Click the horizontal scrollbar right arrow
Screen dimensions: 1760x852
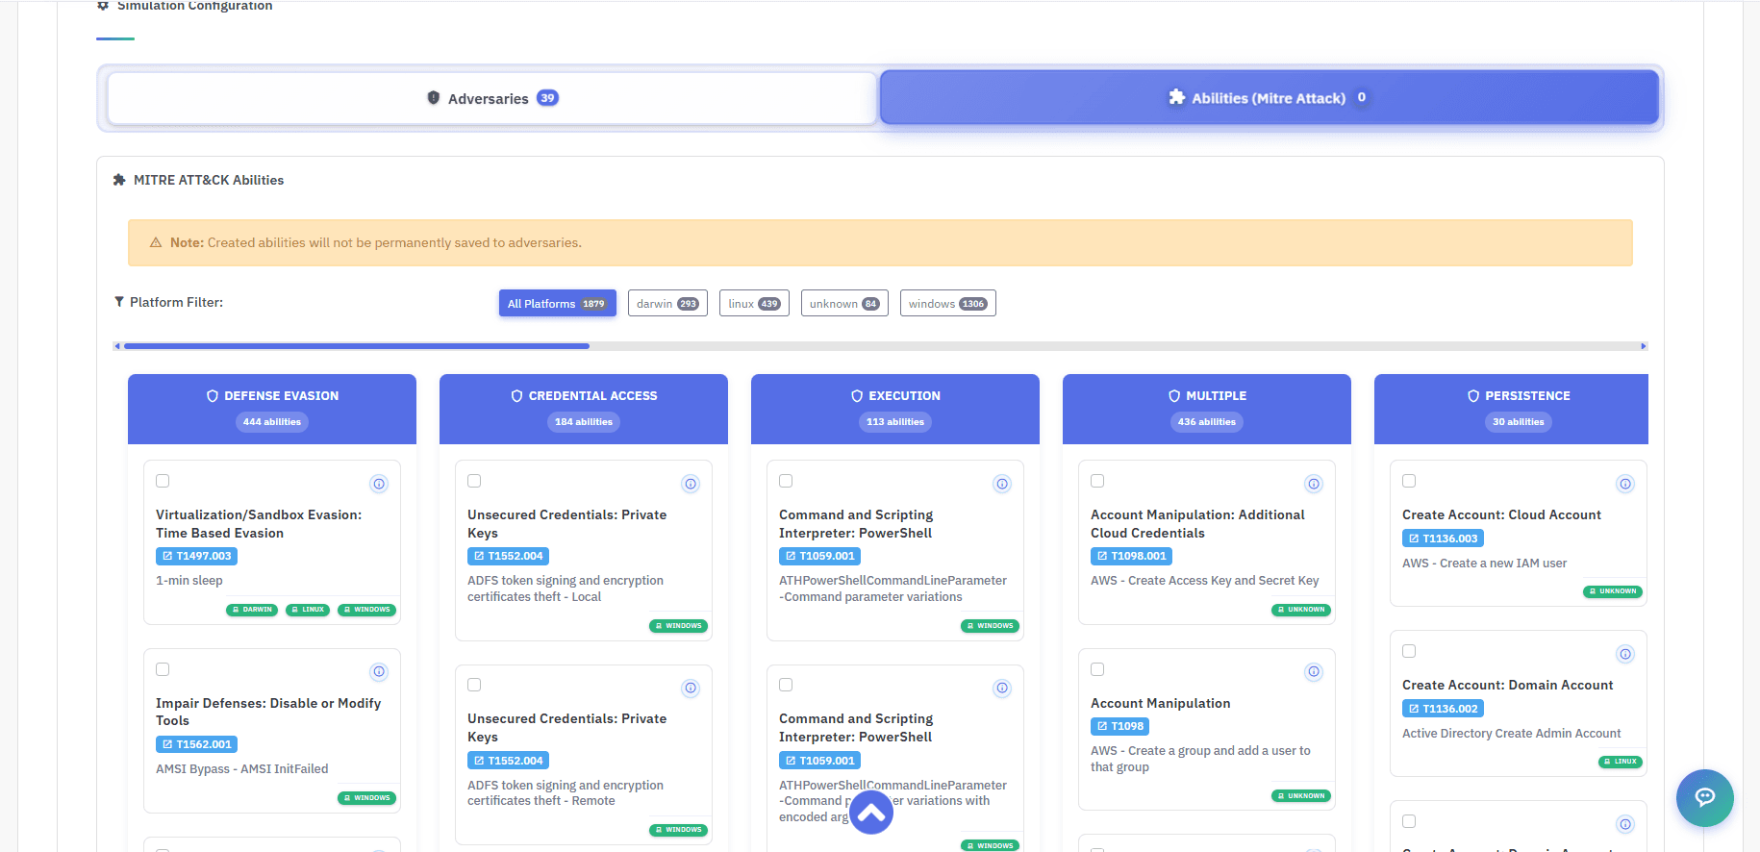[1644, 346]
